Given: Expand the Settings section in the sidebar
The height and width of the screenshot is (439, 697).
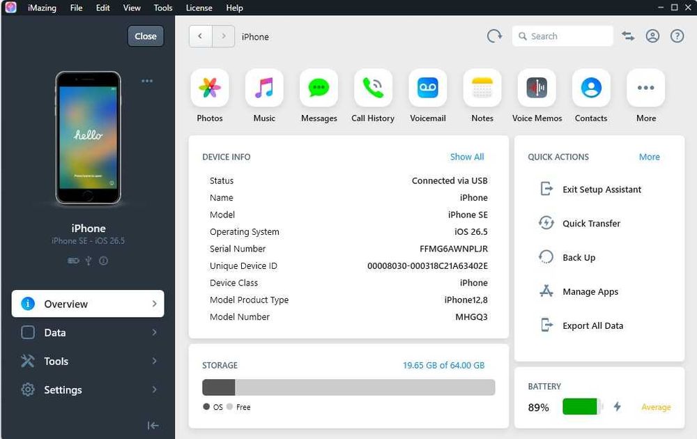Looking at the screenshot, I should click(88, 390).
